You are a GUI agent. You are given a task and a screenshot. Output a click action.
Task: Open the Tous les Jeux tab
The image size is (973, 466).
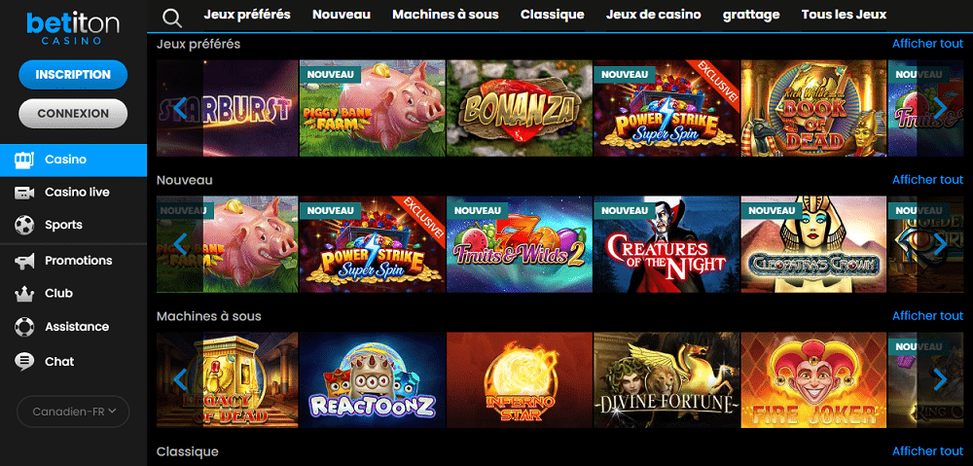coord(844,15)
